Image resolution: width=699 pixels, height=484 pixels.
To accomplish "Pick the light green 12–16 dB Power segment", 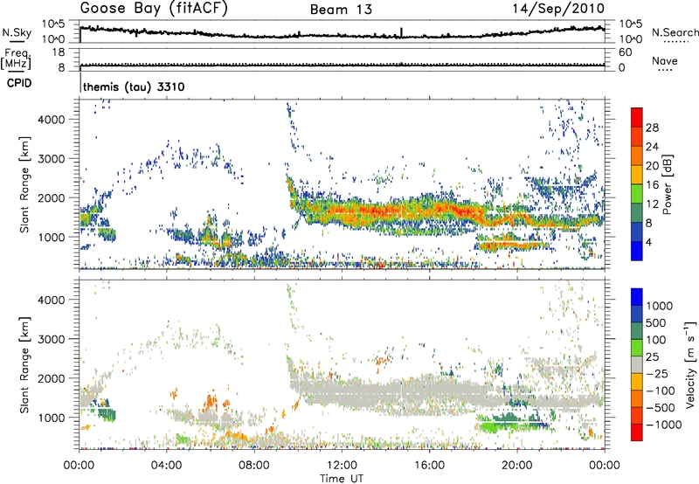I will (637, 194).
